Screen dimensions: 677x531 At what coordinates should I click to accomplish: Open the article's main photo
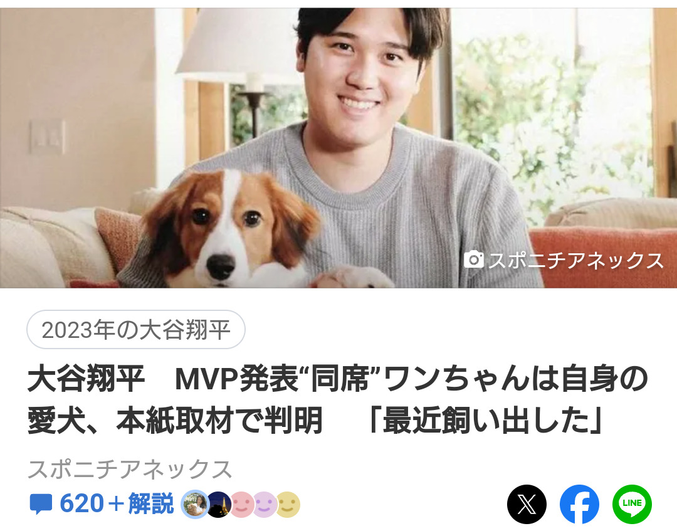pos(338,148)
